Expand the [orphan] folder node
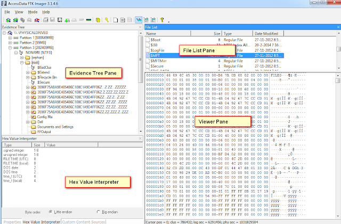Viewport: 341px width, 224px height. pos(22,57)
